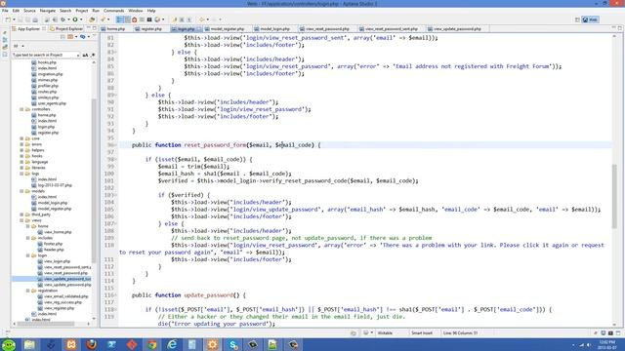Maximize the editor area using its panel icon

(x=620, y=28)
